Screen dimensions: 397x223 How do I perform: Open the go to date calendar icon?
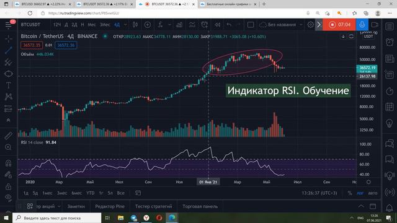pyautogui.click(x=138, y=193)
